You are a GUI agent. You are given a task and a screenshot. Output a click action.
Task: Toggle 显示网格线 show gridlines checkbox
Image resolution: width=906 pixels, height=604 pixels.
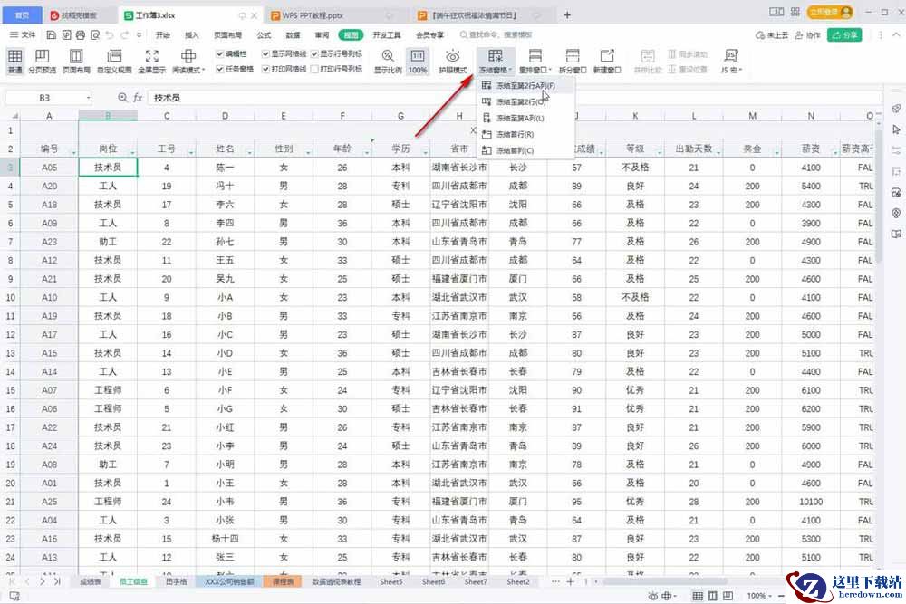pos(265,53)
